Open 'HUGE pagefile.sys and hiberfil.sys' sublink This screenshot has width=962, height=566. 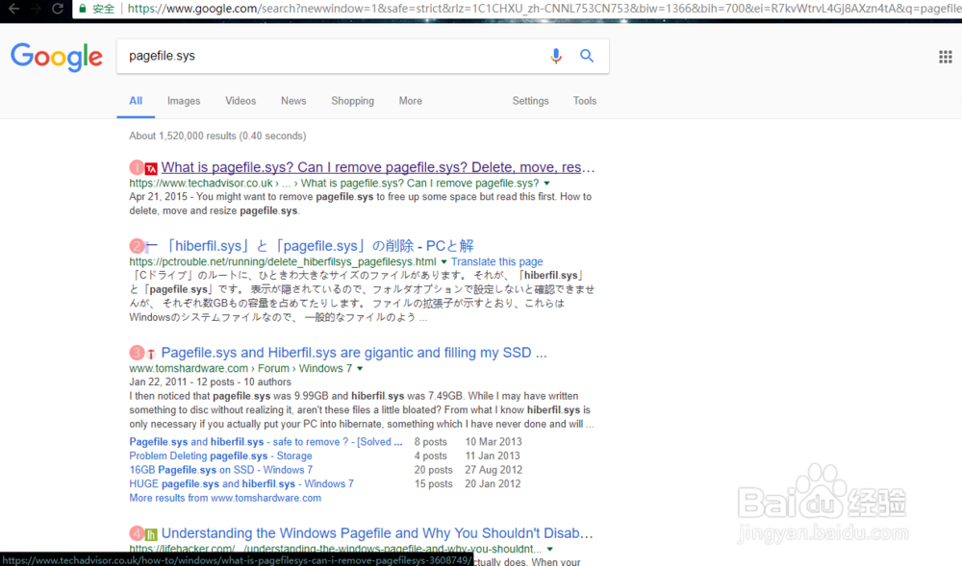click(241, 484)
